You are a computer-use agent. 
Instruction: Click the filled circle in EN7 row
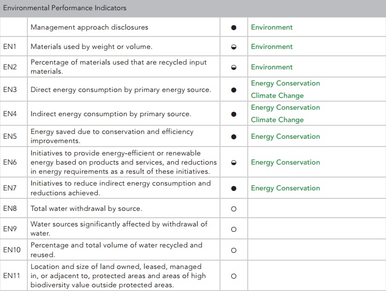(x=234, y=188)
